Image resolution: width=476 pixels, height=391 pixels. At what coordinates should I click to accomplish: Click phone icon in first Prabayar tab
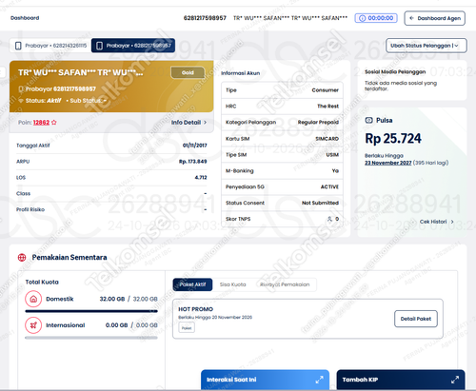[x=18, y=46]
